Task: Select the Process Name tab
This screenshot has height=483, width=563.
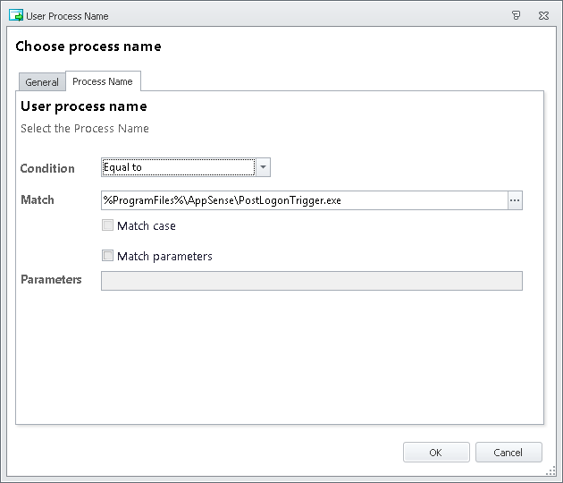Action: coord(103,81)
